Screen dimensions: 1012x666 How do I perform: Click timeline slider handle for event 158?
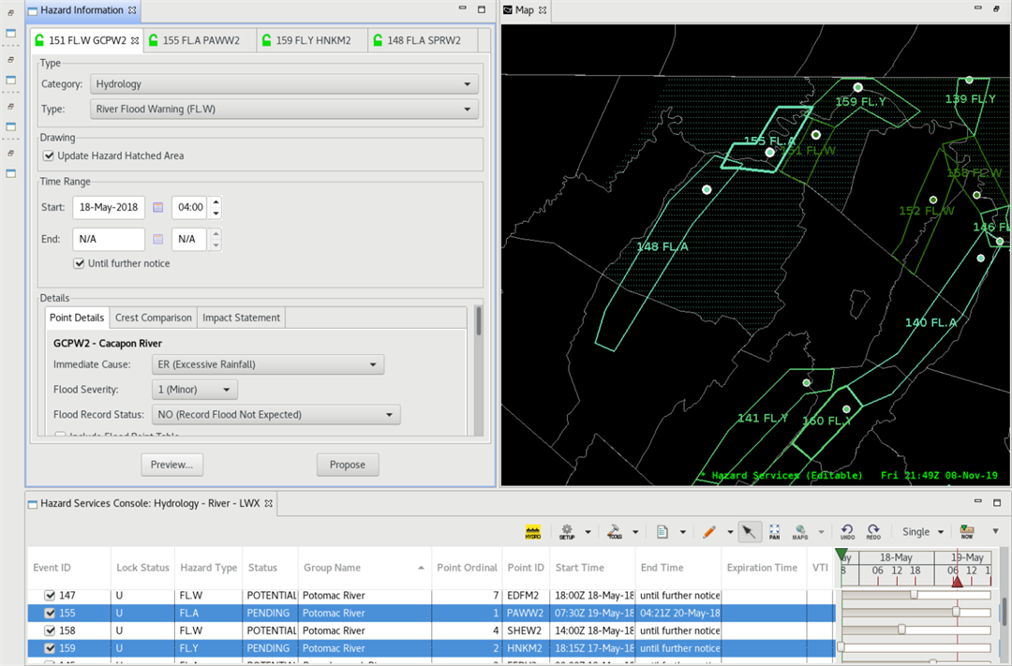(901, 629)
